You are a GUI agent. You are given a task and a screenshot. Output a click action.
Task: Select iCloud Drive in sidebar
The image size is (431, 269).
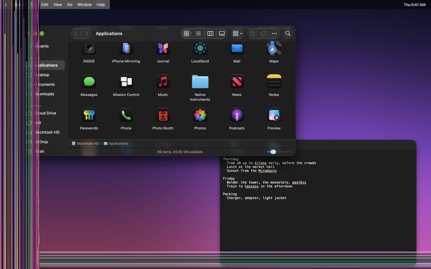[x=45, y=113]
